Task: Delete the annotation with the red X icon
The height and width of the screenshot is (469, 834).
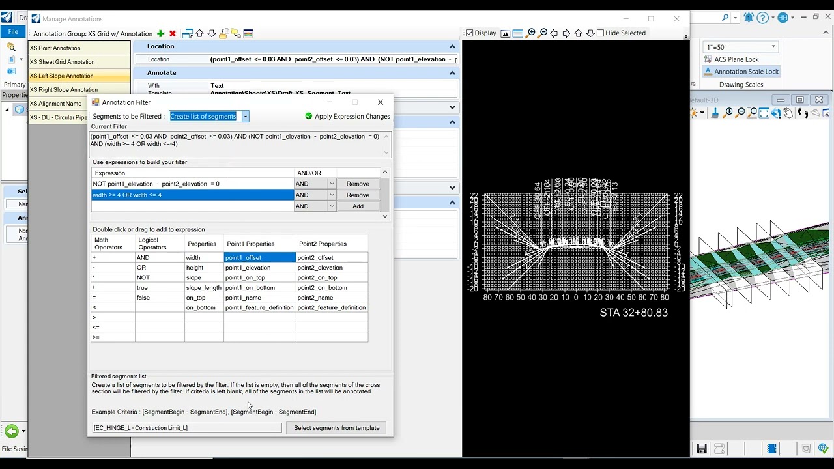Action: (x=173, y=33)
